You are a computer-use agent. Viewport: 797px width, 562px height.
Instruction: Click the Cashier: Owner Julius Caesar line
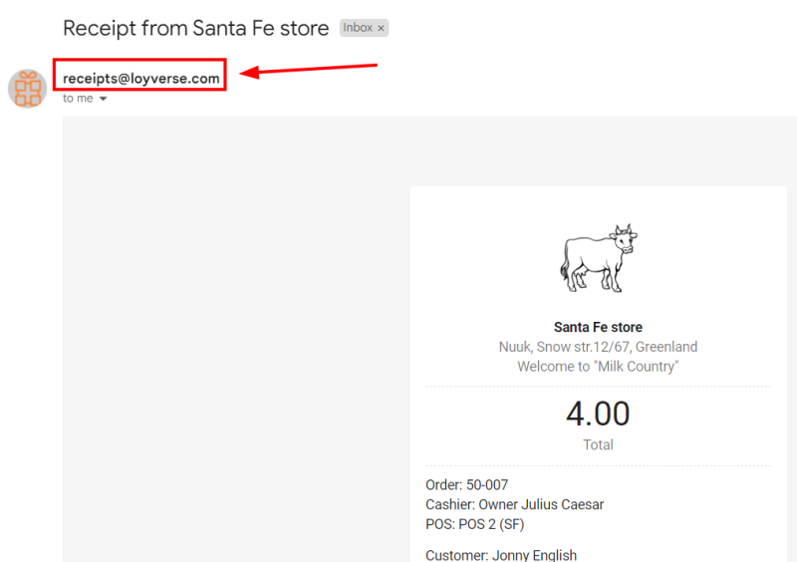[515, 504]
